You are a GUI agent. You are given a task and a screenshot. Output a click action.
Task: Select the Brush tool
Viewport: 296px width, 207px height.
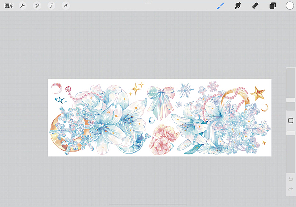click(221, 6)
